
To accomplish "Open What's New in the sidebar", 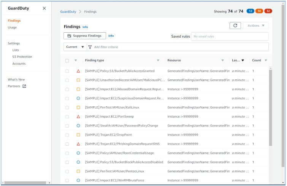I will tap(16, 79).
